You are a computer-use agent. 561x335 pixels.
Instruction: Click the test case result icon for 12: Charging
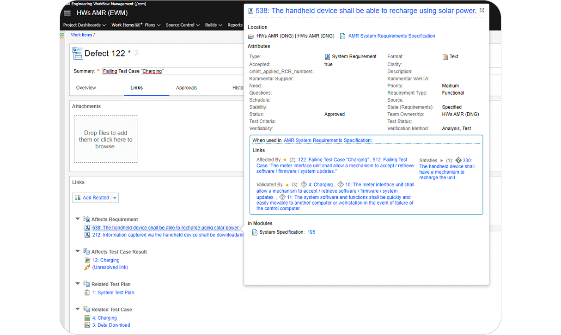coord(87,260)
